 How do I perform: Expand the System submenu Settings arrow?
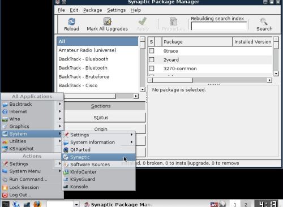131,135
